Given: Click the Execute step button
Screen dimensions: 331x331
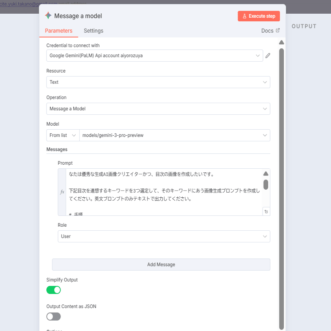Looking at the screenshot, I should click(x=259, y=16).
